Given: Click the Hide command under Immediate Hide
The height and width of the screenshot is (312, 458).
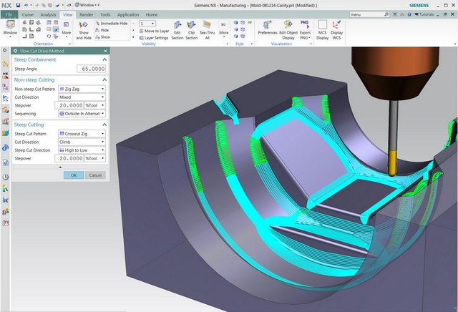Looking at the screenshot, I should pos(102,30).
